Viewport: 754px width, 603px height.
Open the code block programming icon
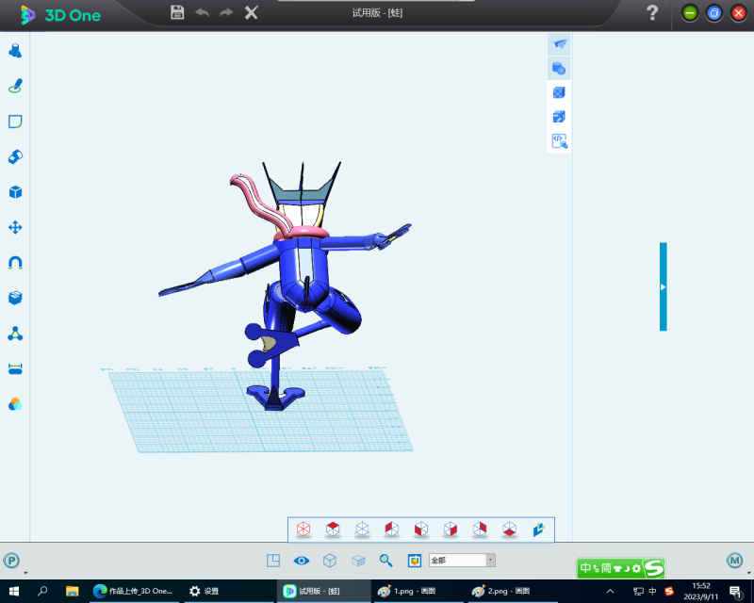click(559, 141)
